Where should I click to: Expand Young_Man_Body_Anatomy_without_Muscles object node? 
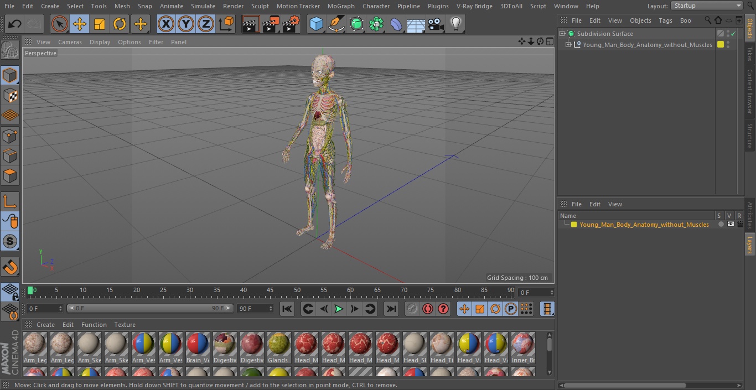(568, 45)
